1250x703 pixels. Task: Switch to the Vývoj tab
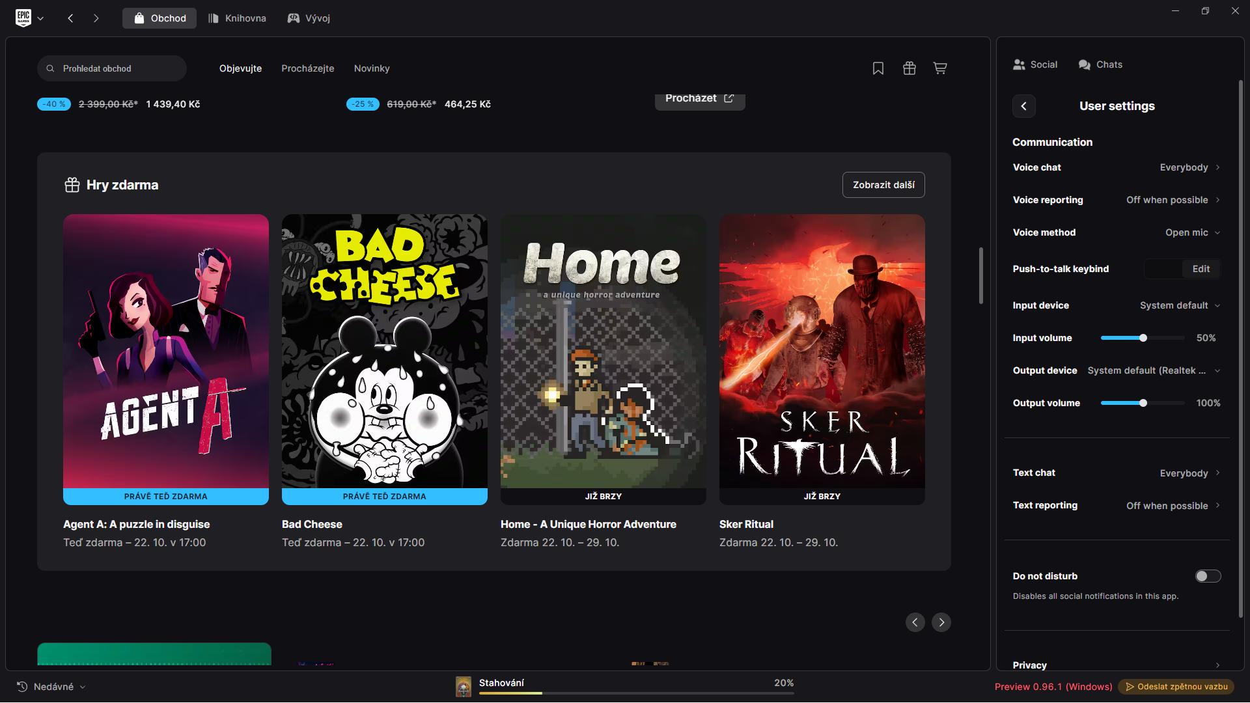(309, 18)
